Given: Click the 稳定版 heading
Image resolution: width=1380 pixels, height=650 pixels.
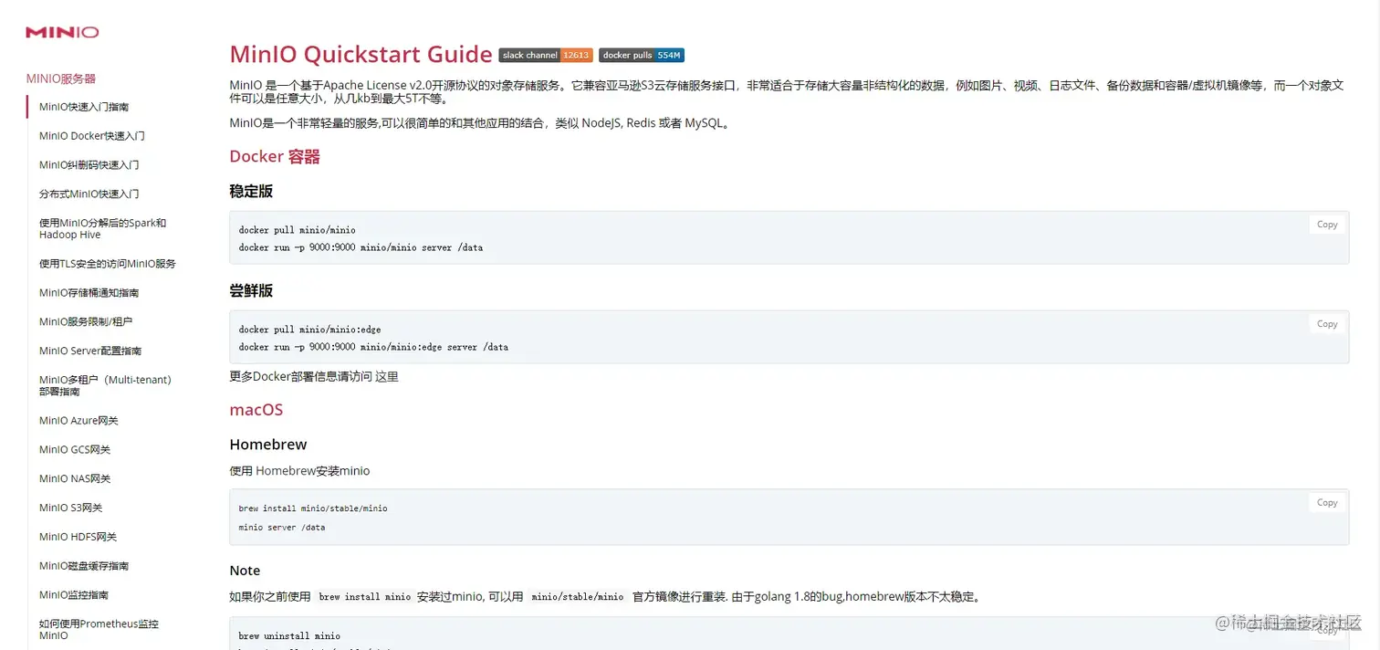Looking at the screenshot, I should [251, 192].
